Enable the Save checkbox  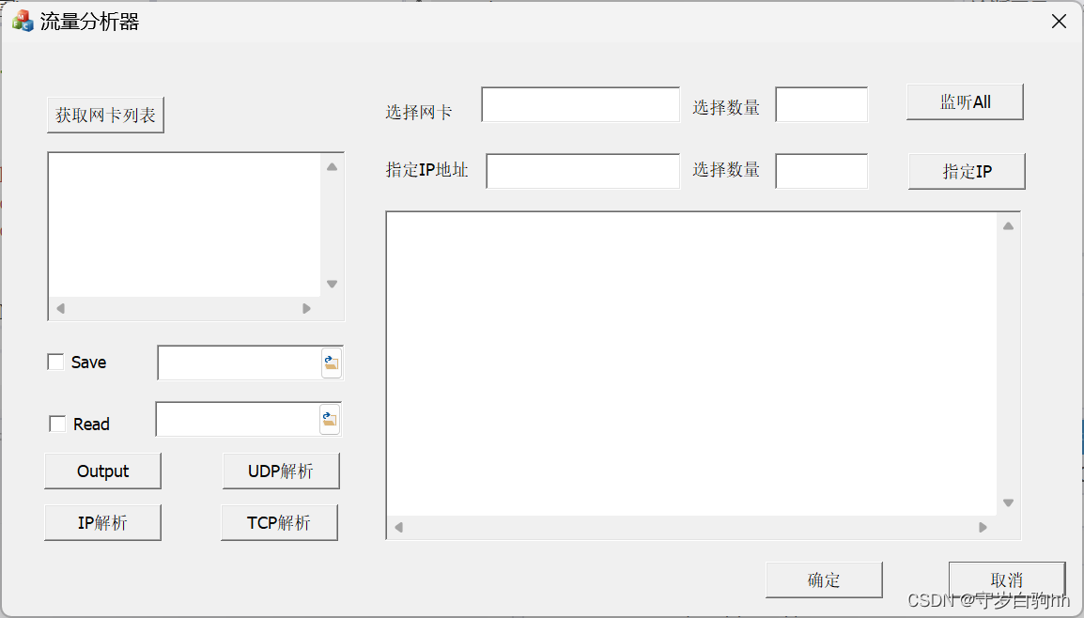54,362
